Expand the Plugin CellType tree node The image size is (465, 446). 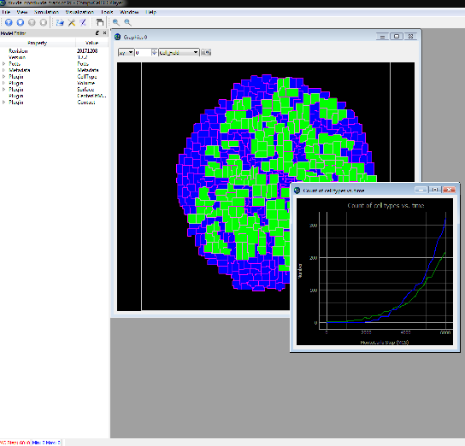click(4, 76)
